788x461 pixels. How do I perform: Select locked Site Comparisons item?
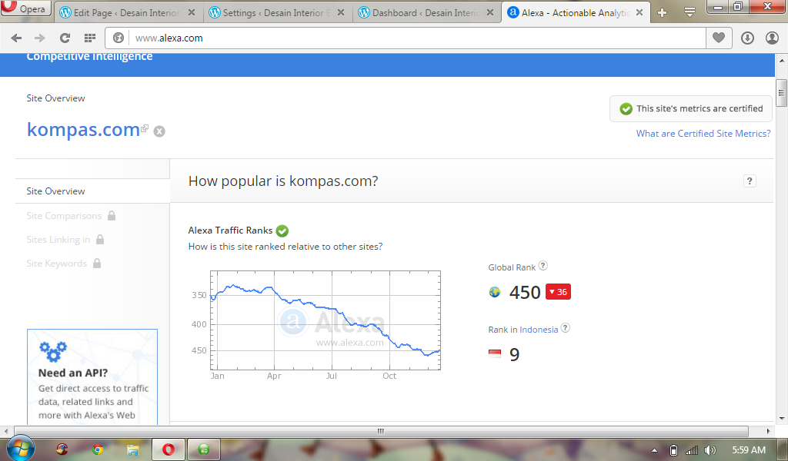coord(64,216)
